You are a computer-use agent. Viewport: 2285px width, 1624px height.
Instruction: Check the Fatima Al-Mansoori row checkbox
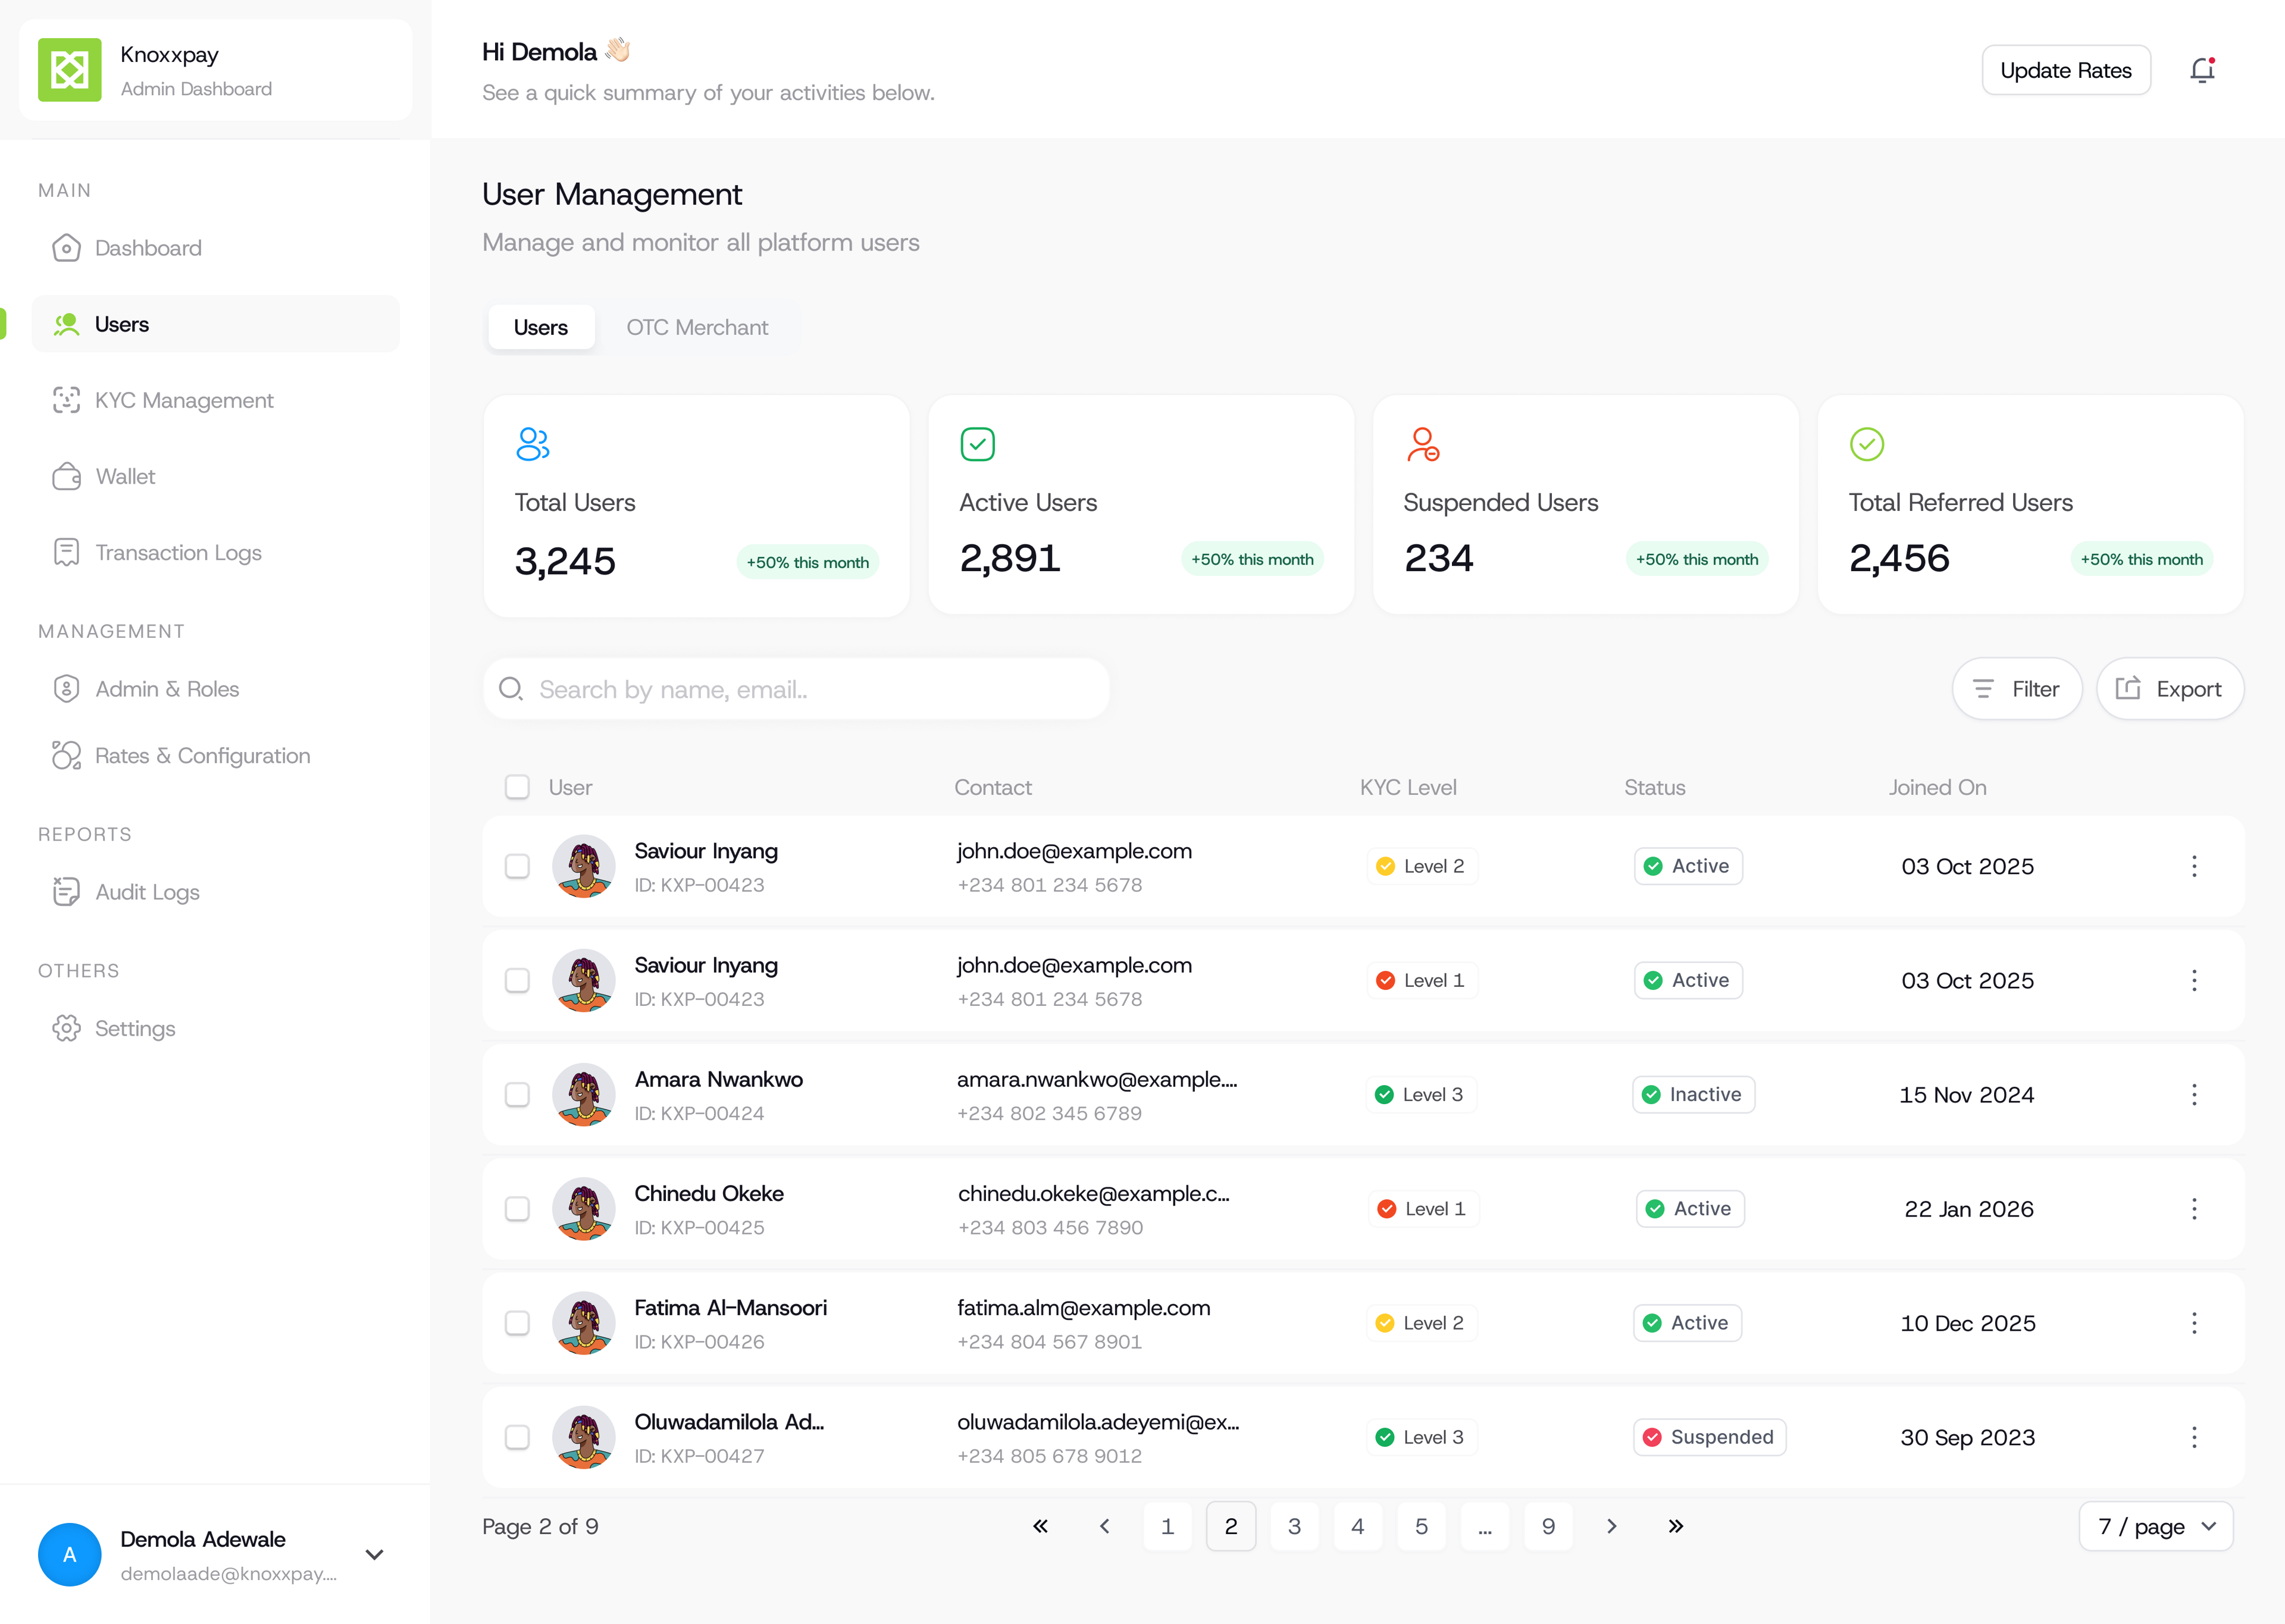click(x=517, y=1323)
